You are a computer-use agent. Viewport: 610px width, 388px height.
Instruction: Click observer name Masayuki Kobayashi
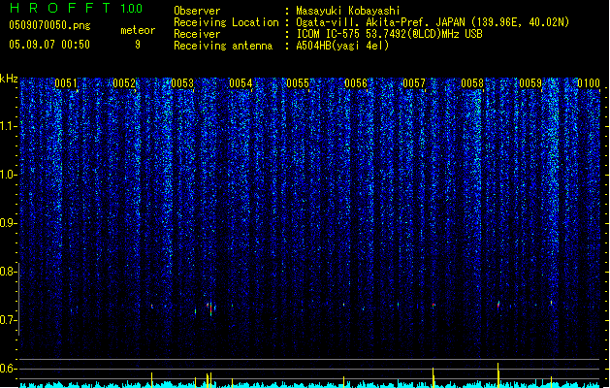pyautogui.click(x=348, y=11)
